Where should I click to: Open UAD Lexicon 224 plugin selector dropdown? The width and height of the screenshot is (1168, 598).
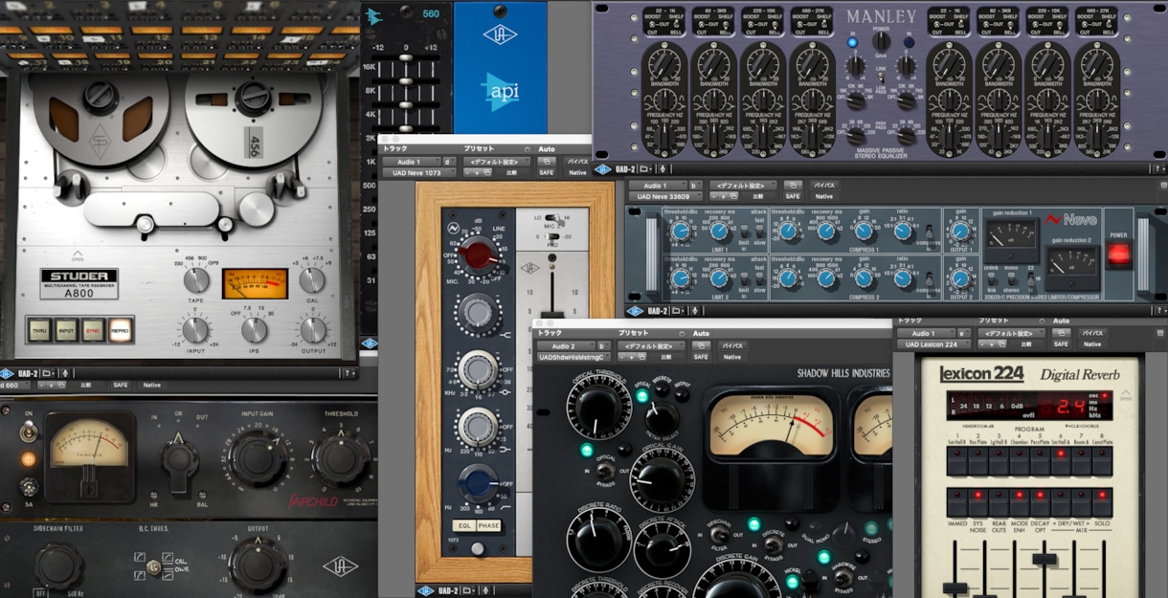click(x=935, y=344)
